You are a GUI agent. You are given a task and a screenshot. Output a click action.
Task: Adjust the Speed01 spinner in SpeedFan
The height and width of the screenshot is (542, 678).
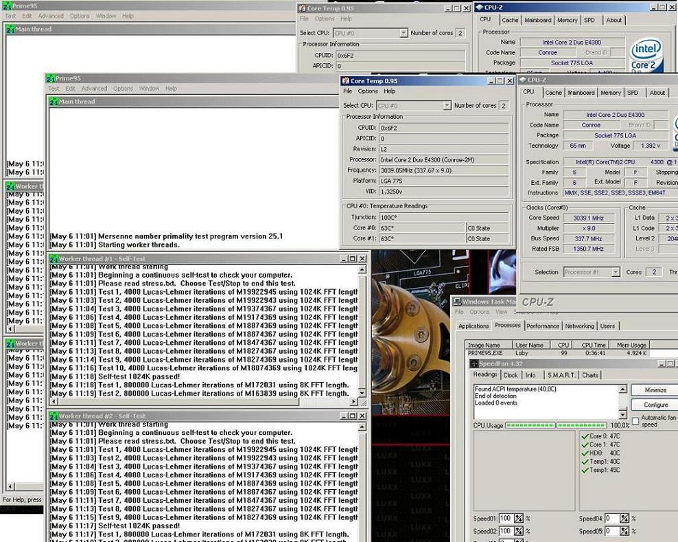518,518
